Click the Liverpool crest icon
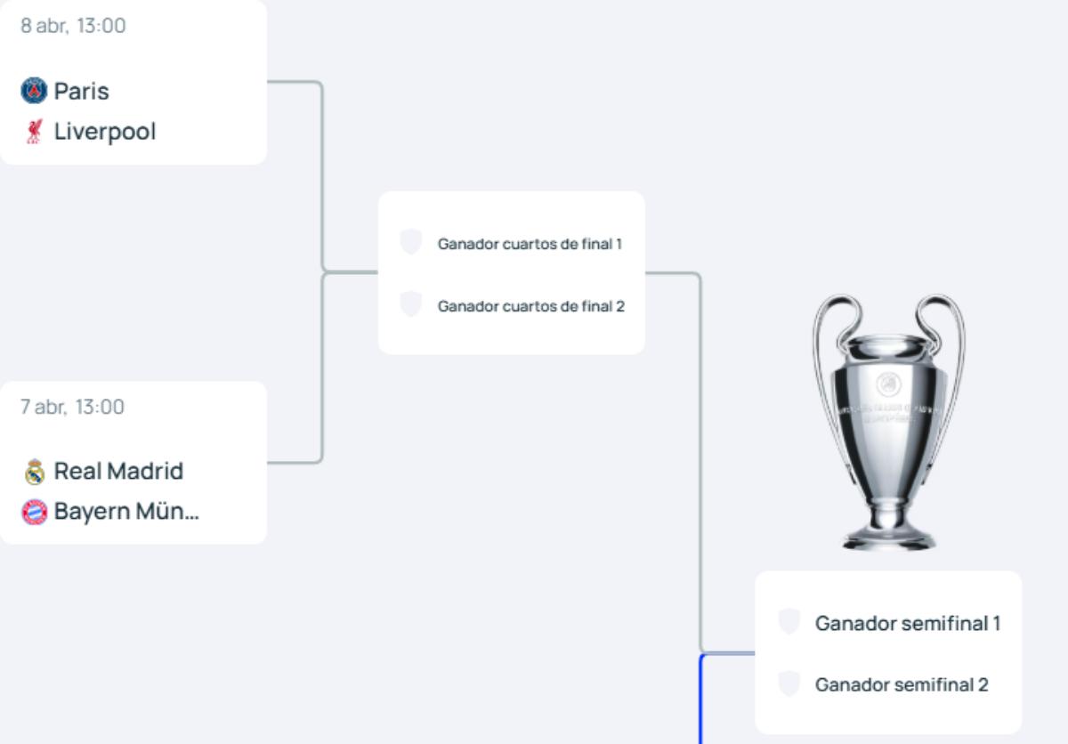Image resolution: width=1068 pixels, height=744 pixels. point(34,132)
